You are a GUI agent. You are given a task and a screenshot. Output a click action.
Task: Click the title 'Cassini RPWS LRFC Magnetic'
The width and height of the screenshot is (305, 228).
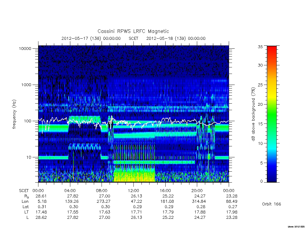(133, 31)
